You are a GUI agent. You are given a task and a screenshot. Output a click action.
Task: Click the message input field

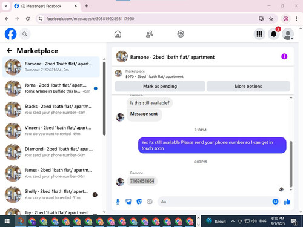(x=215, y=202)
